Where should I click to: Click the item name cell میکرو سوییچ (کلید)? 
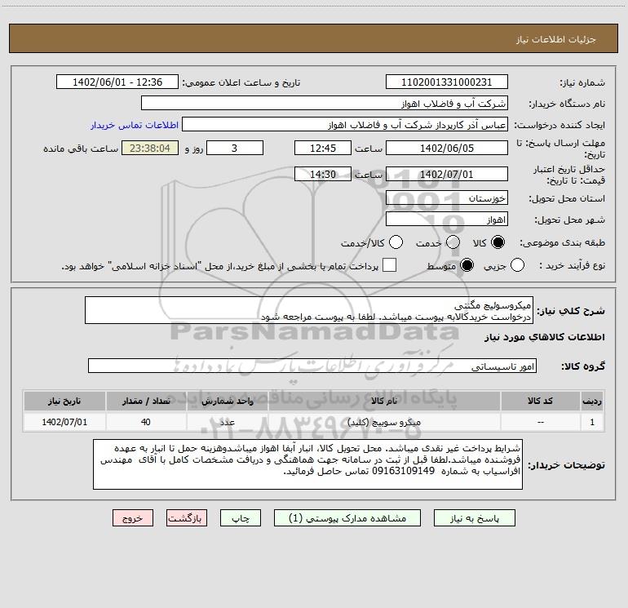click(x=384, y=422)
